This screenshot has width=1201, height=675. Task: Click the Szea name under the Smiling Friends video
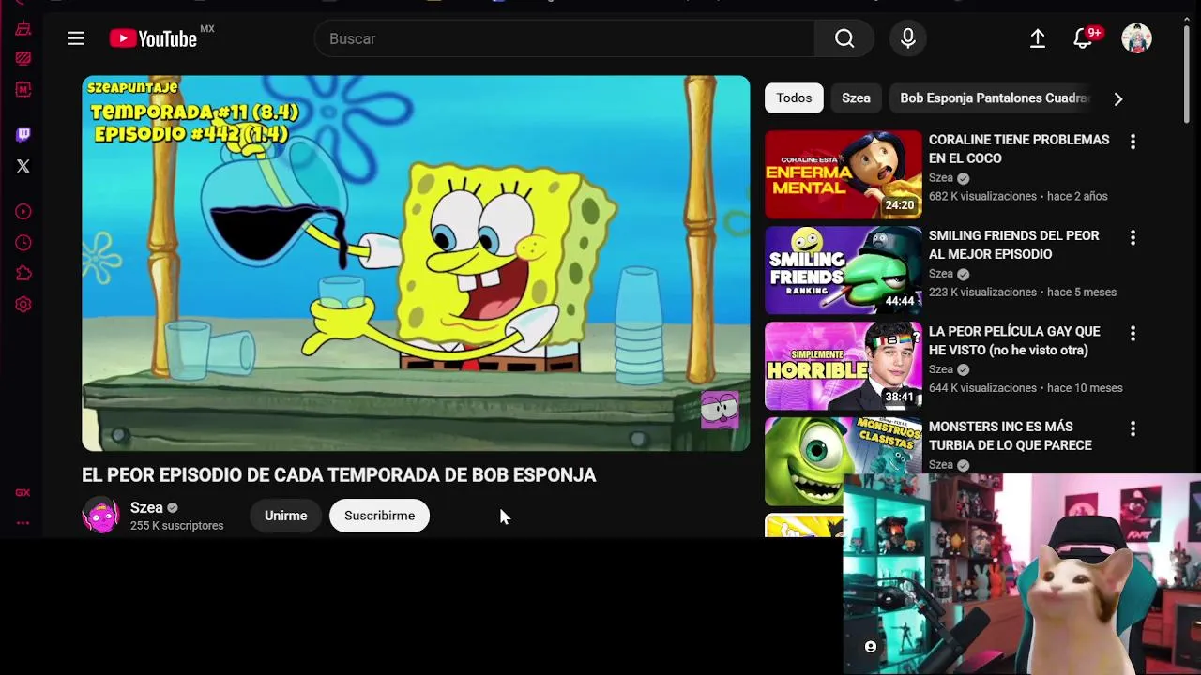pyautogui.click(x=941, y=273)
